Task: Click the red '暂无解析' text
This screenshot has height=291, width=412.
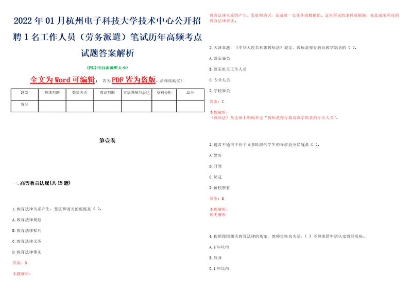Action: (x=217, y=215)
